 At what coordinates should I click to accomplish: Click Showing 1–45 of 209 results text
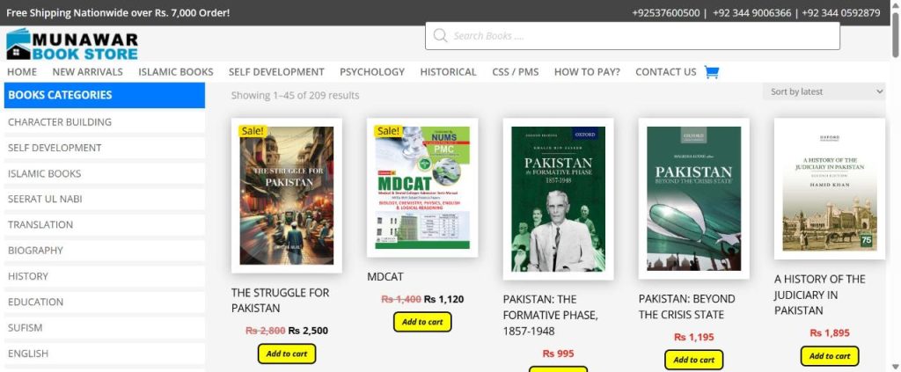[x=296, y=95]
